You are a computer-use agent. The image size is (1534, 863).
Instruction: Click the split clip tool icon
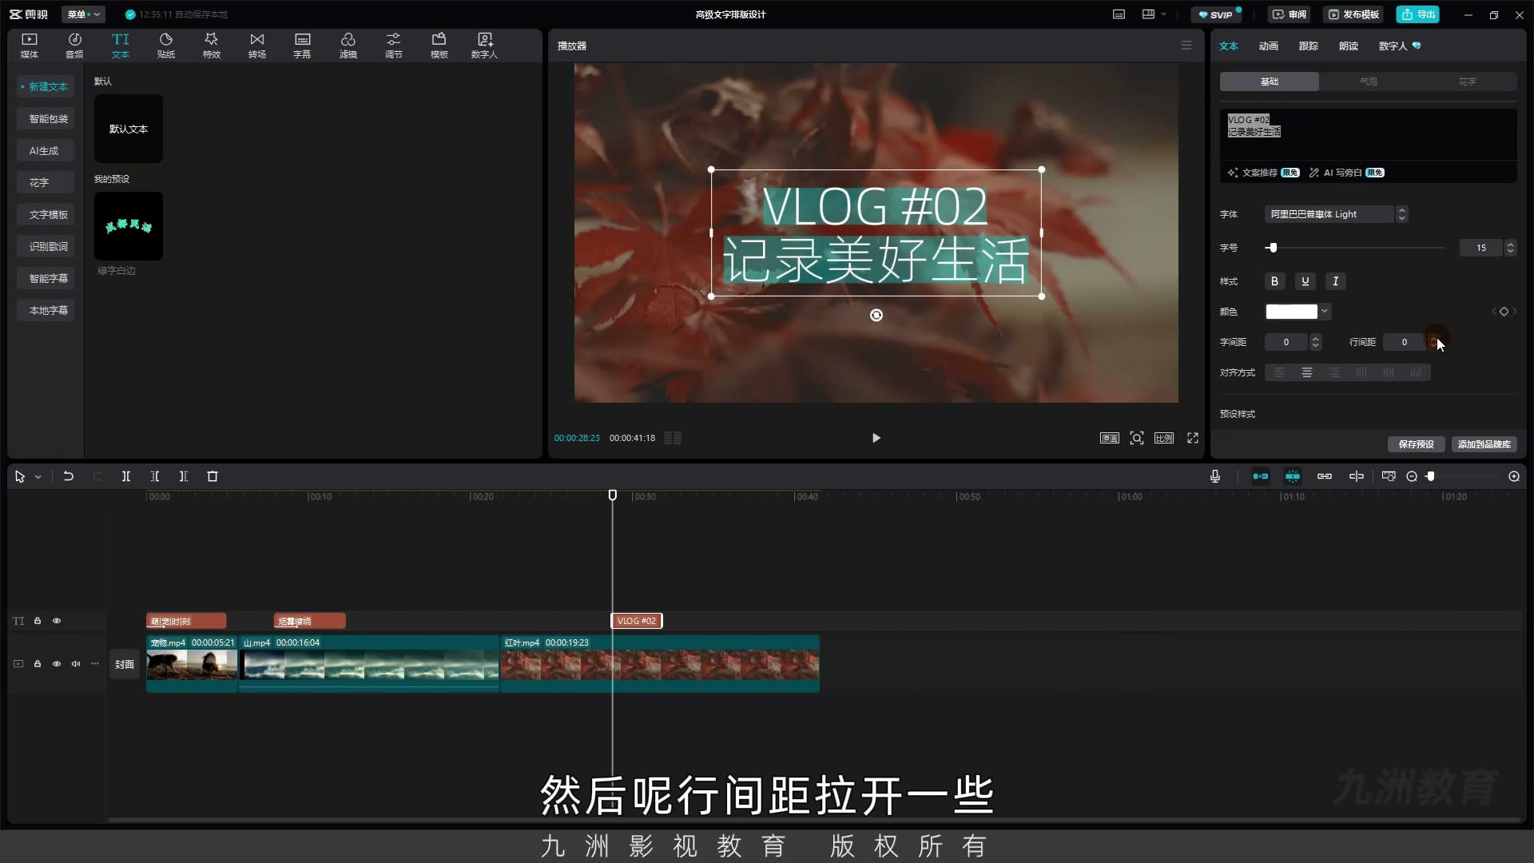(x=126, y=476)
